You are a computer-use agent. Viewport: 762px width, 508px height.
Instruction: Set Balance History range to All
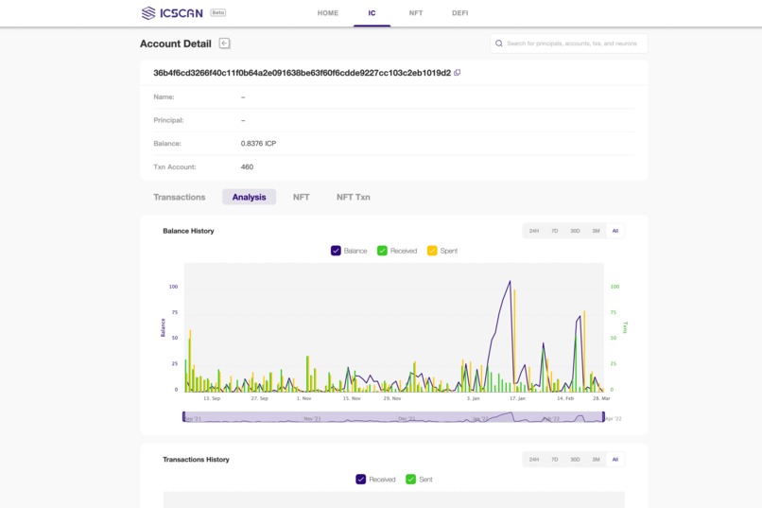[x=615, y=231]
